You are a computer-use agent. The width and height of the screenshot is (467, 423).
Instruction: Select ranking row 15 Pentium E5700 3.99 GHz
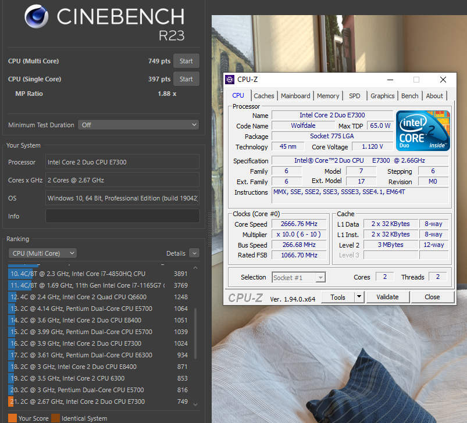(99, 332)
